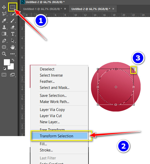The width and height of the screenshot is (150, 164).
Task: Open the screen mode options
Action: point(12,75)
